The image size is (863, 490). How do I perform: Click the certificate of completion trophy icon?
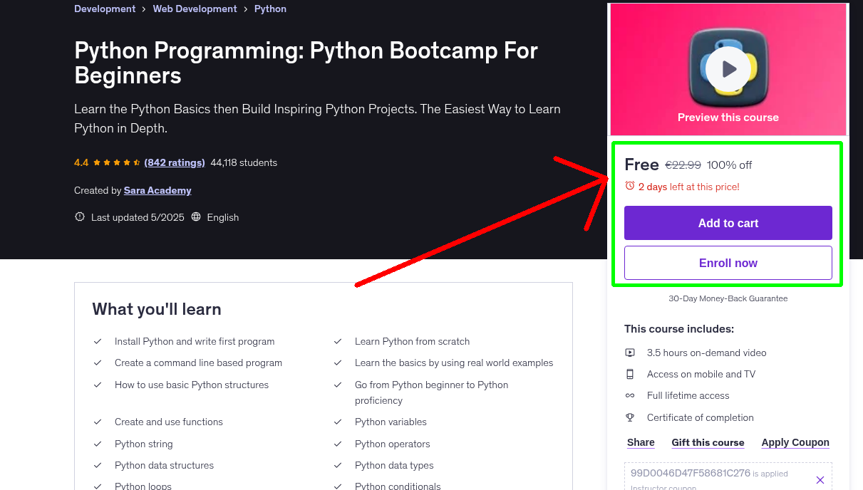click(630, 417)
